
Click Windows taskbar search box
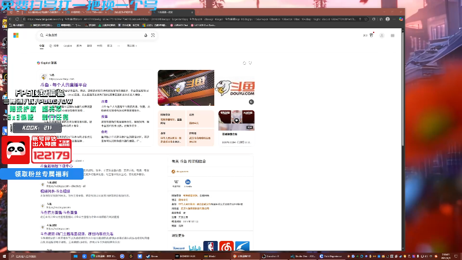[39, 256]
